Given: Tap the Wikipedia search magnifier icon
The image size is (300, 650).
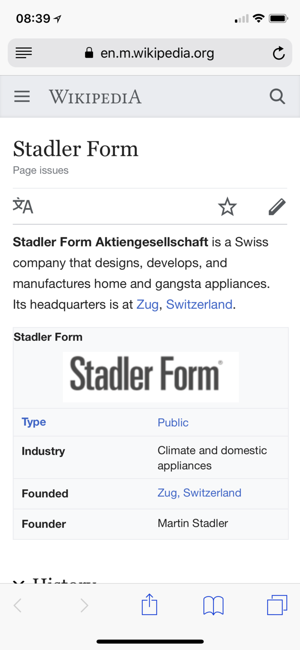Looking at the screenshot, I should (277, 97).
